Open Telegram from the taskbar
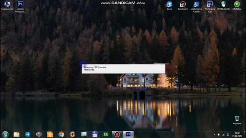The height and width of the screenshot is (138, 246). [28, 135]
